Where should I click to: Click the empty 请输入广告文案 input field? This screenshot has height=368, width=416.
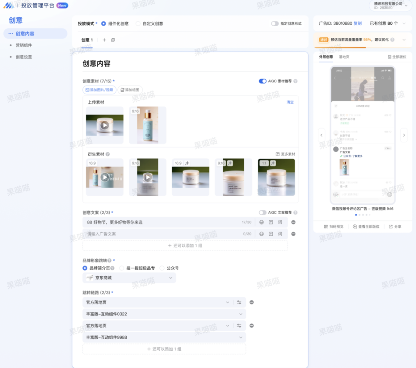click(x=162, y=234)
